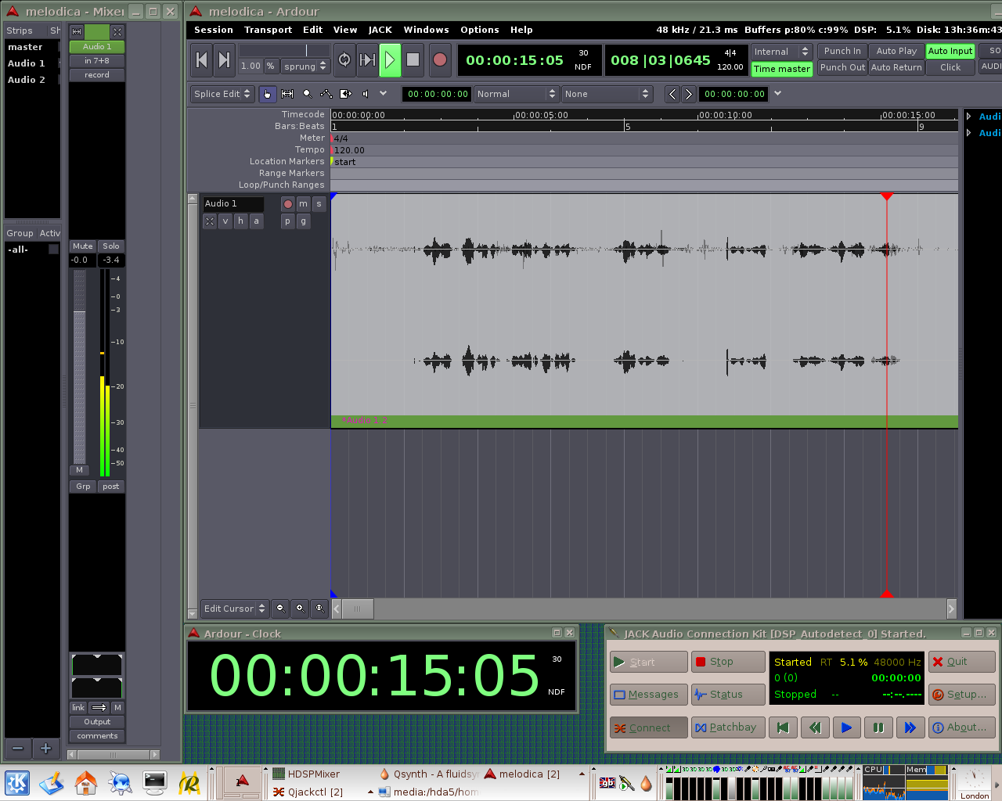
Task: Enable the Click metronome
Action: click(x=950, y=68)
